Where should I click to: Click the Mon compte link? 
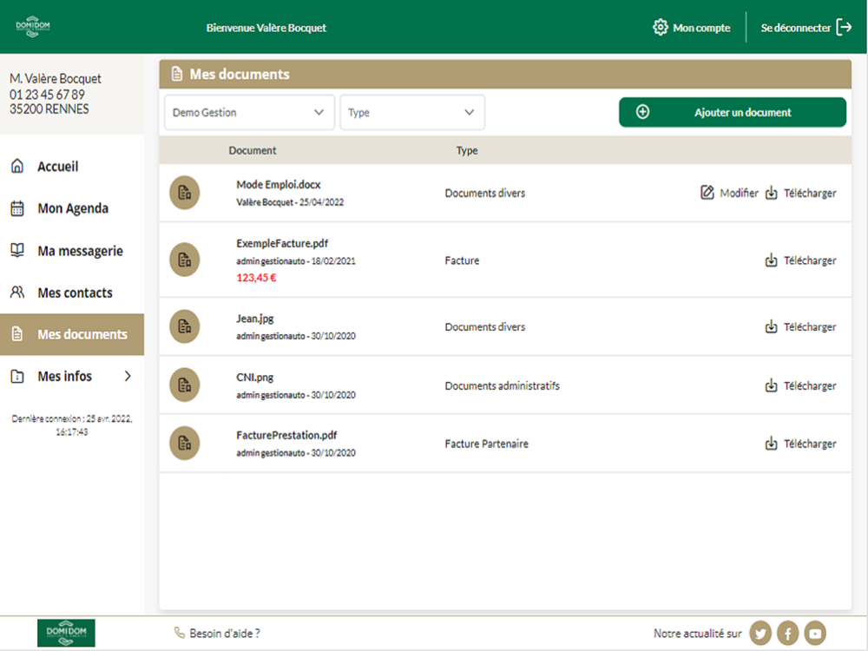click(701, 28)
